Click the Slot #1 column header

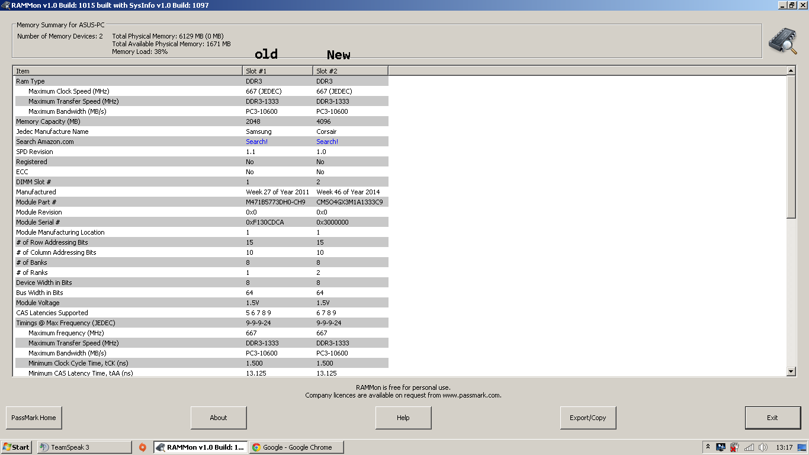(x=278, y=71)
